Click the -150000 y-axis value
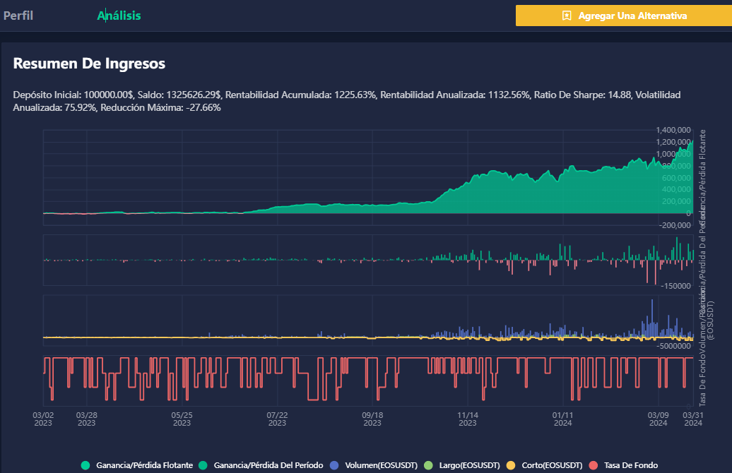Viewport: 732px width, 473px height. [676, 286]
